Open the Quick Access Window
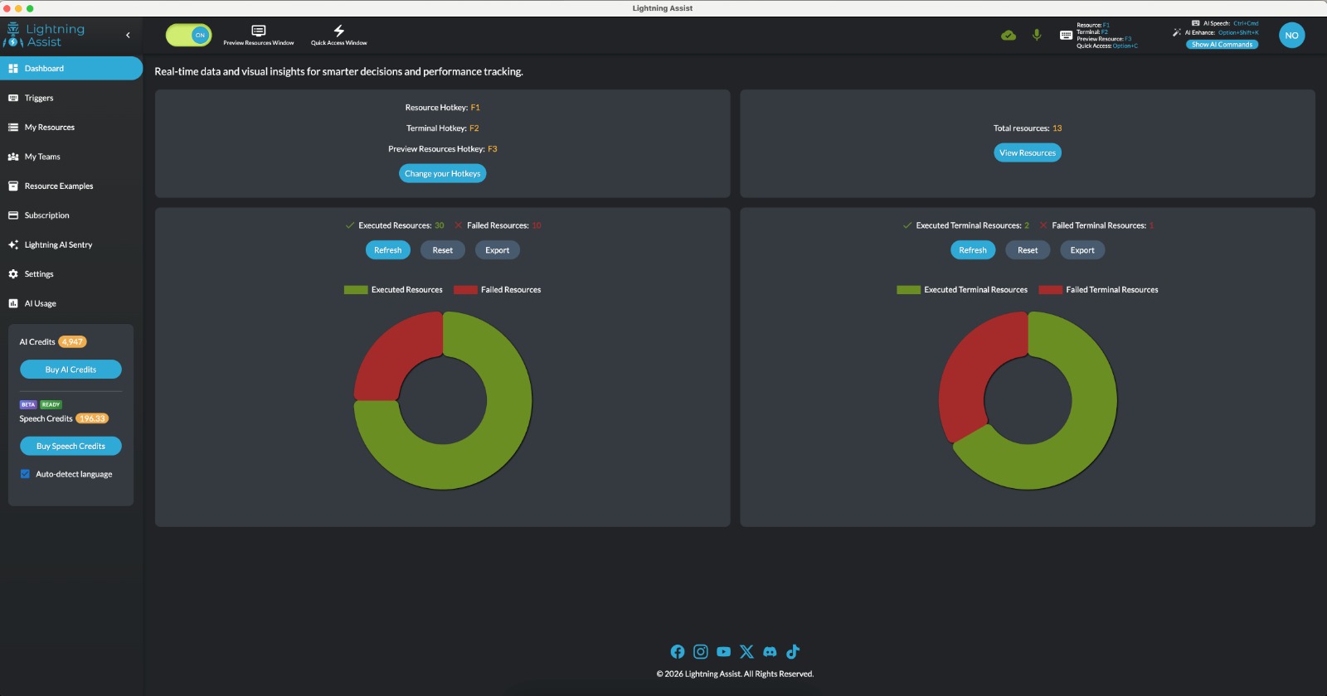This screenshot has height=696, width=1327. (x=338, y=35)
